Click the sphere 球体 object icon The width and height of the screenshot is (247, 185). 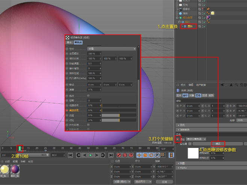coord(180,13)
